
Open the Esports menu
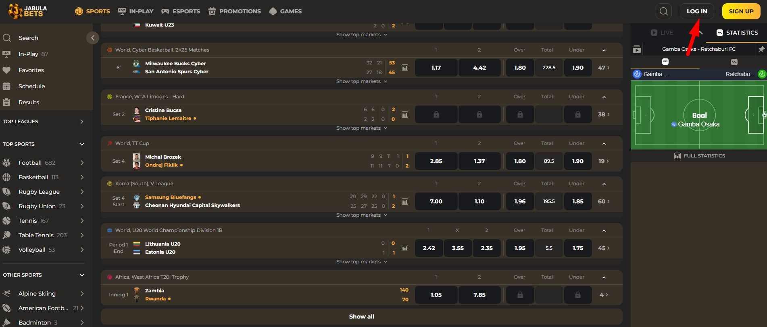(x=181, y=11)
